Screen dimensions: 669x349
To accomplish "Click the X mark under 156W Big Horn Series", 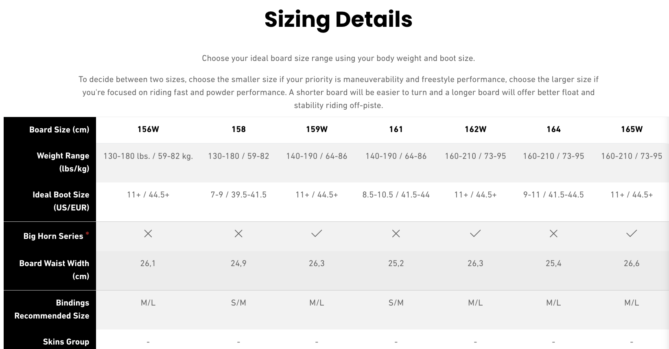I will (x=148, y=234).
